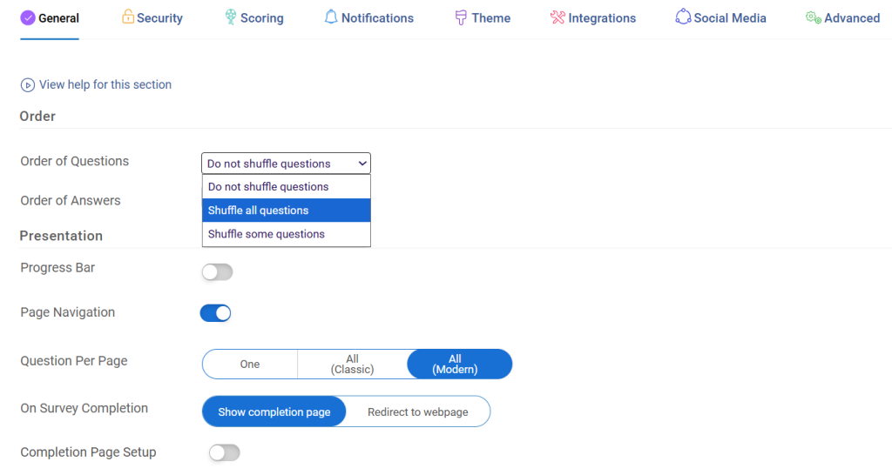Image resolution: width=892 pixels, height=475 pixels.
Task: Click the Progress Bar label
Action: 57,268
